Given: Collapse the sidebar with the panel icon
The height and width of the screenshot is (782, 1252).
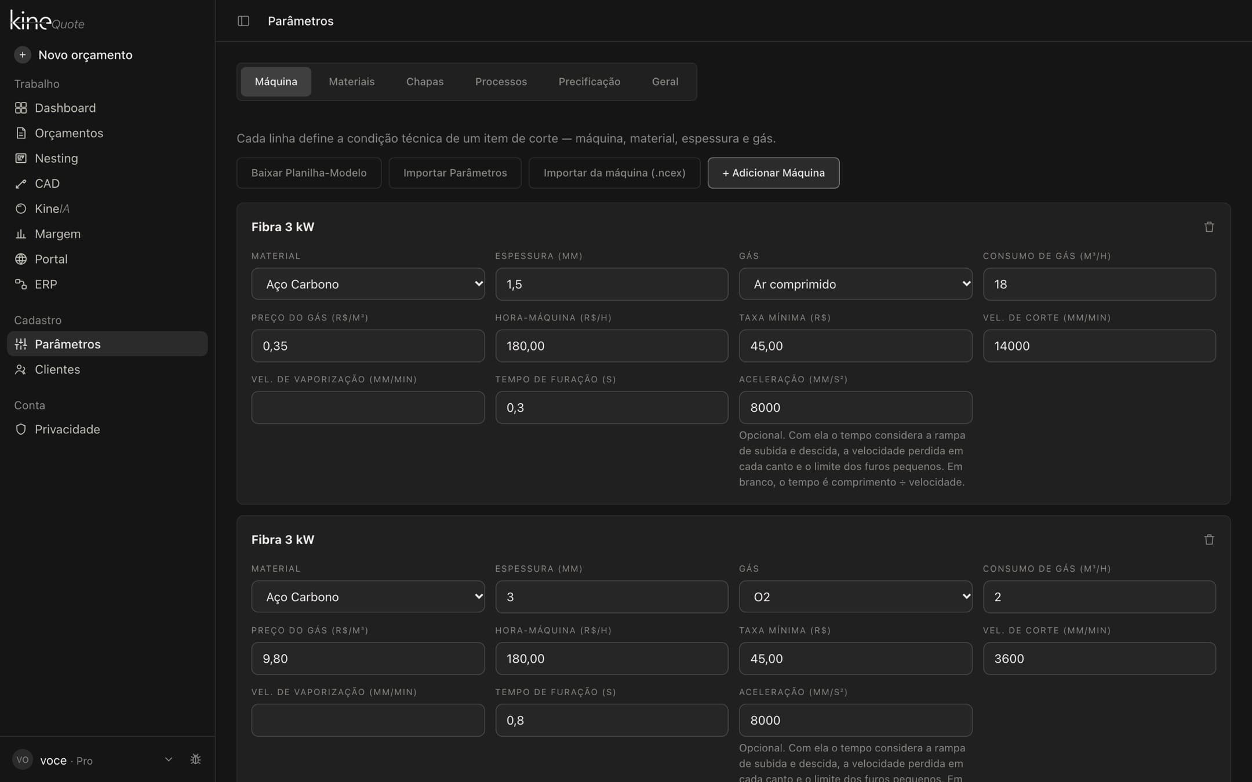Looking at the screenshot, I should (x=243, y=21).
